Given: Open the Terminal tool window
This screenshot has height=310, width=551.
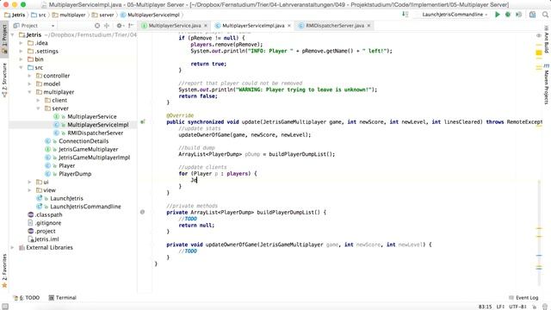Looking at the screenshot, I should click(62, 298).
